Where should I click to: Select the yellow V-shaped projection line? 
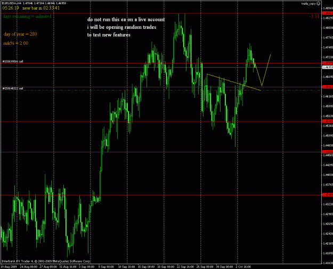click(x=262, y=86)
